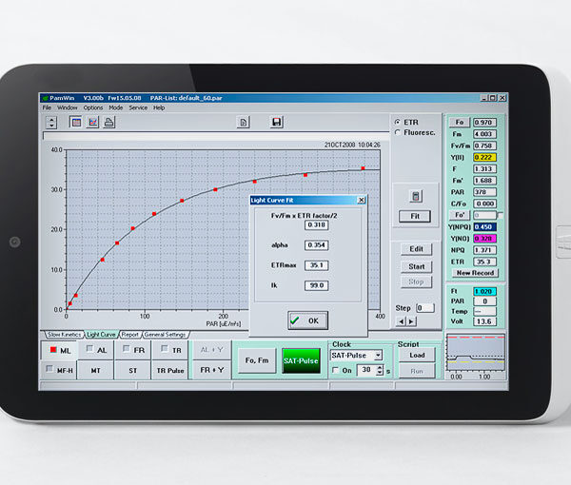This screenshot has height=485, width=571.
Task: Open the table view toolbar icon
Action: 76,123
